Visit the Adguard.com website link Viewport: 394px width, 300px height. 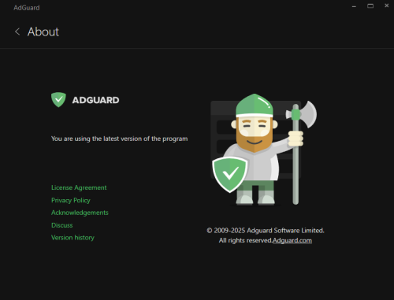(292, 240)
